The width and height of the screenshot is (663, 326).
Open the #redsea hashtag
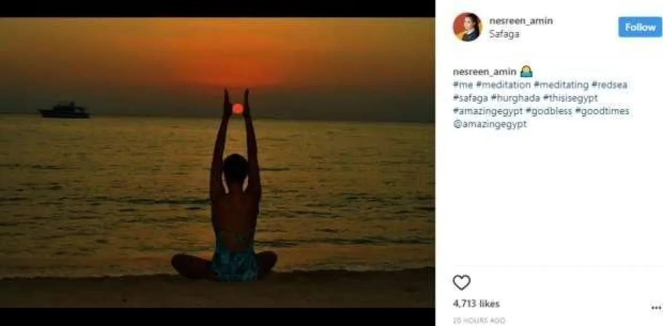pos(609,85)
